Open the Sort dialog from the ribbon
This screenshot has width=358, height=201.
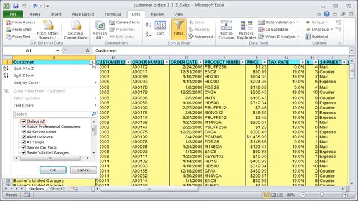click(x=160, y=28)
